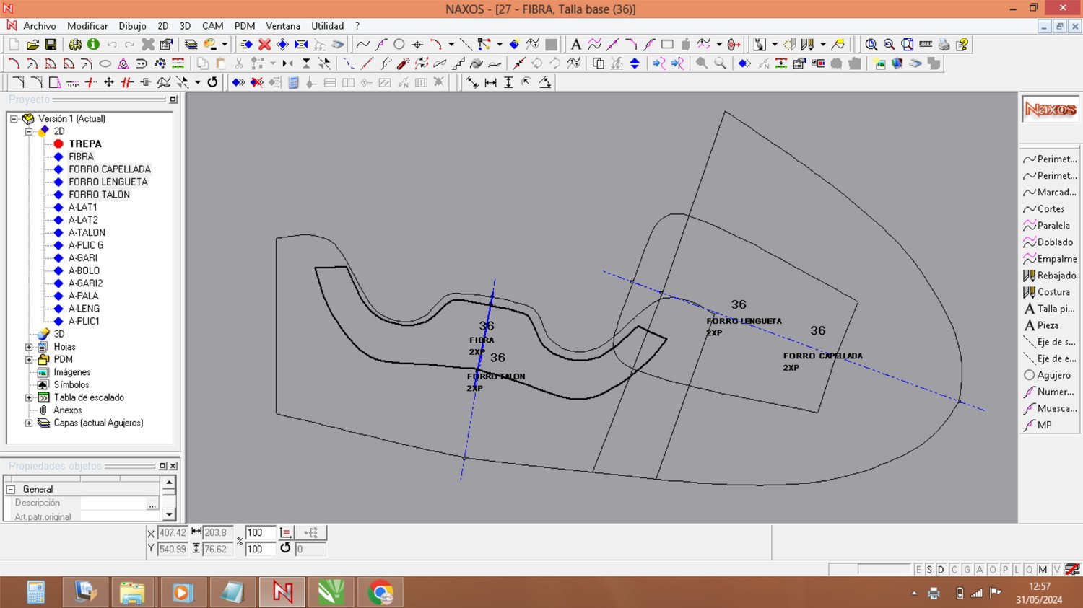Click the X scale percentage input field
The height and width of the screenshot is (608, 1083).
[259, 533]
